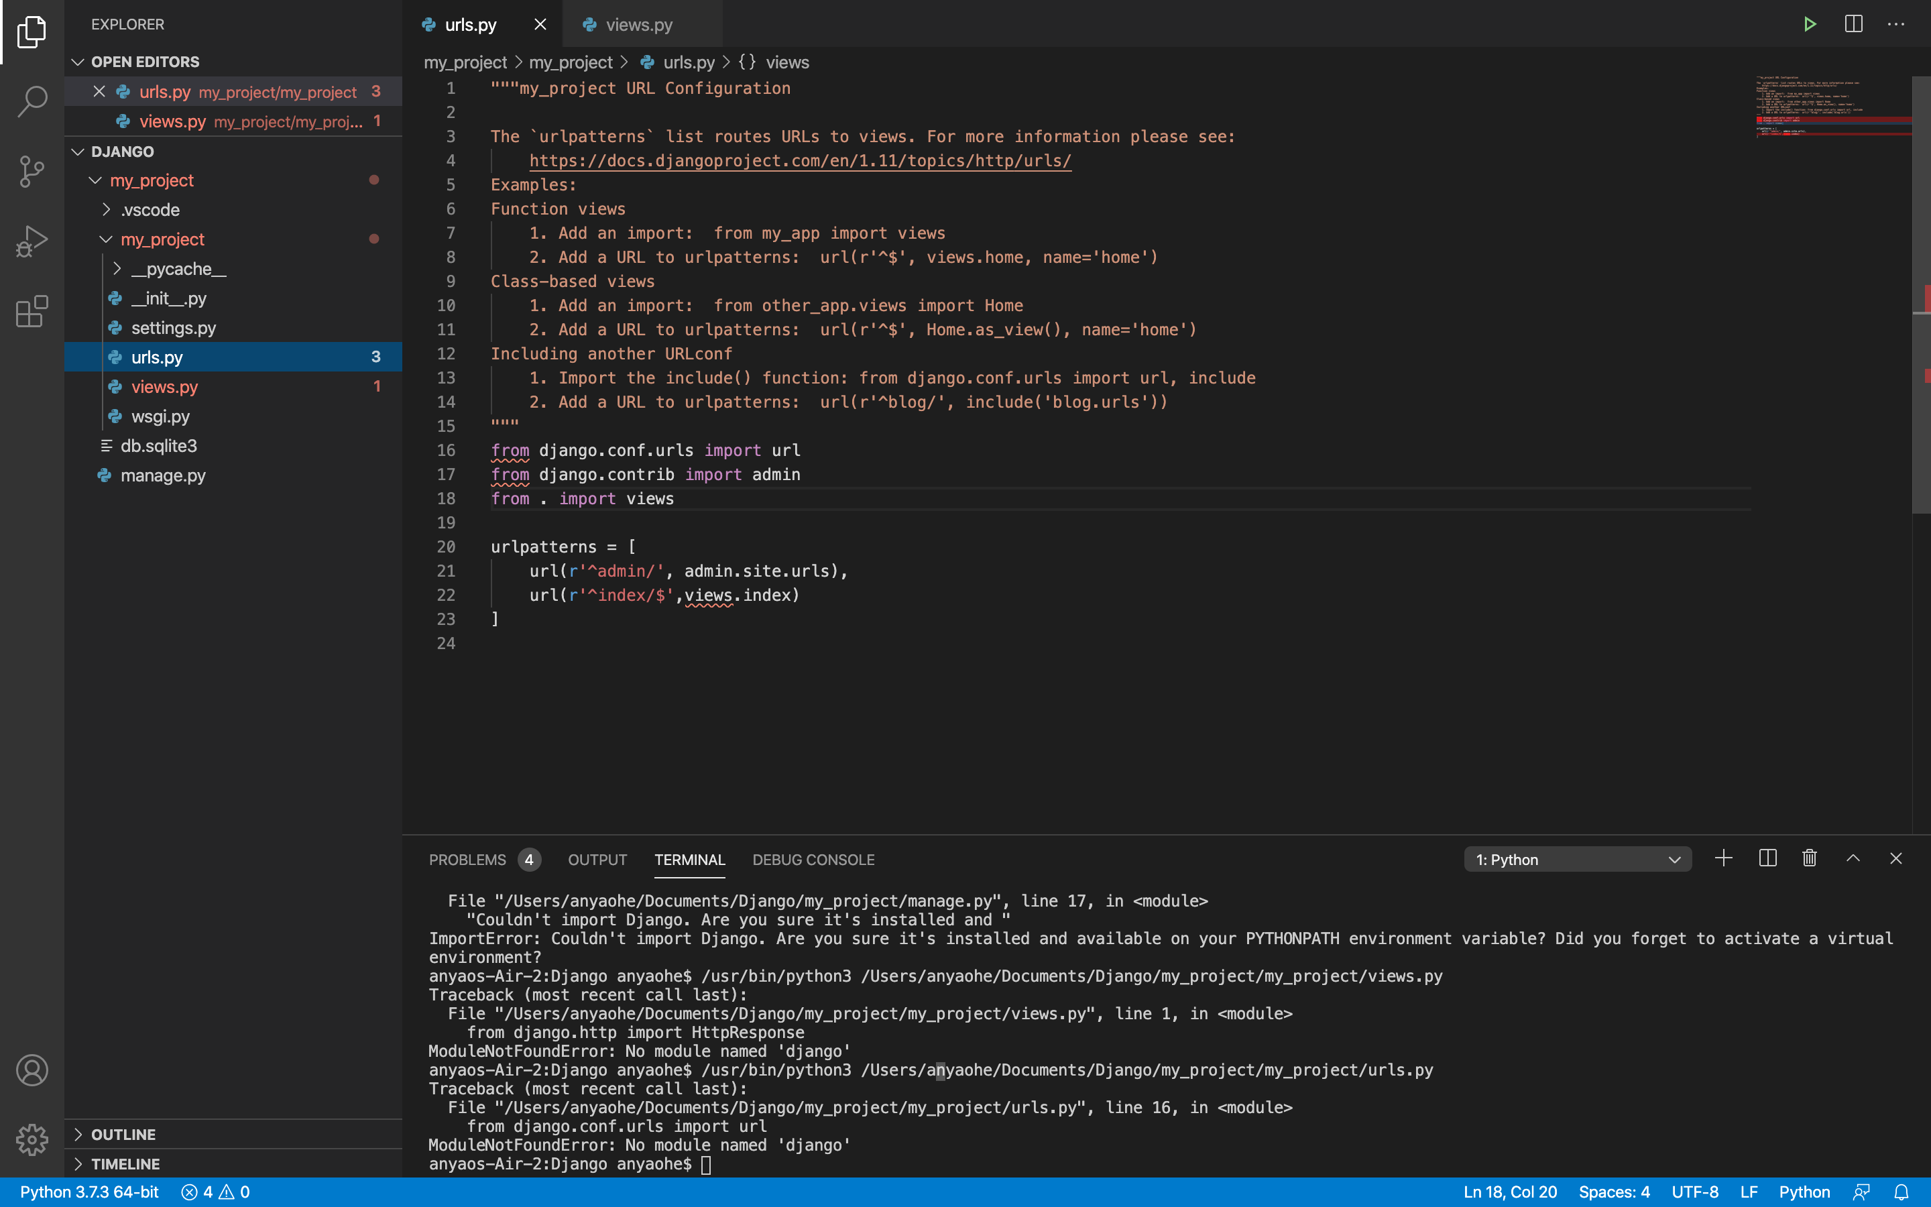
Task: Click the first my_project breadcrumb
Action: (465, 62)
